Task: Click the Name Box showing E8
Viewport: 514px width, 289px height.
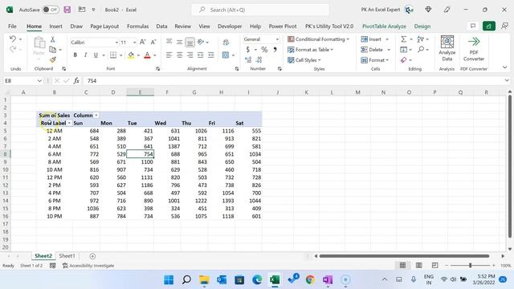Action: coord(23,80)
